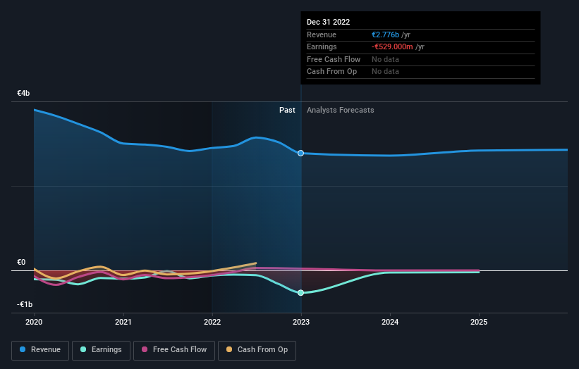Click the €2.776b revenue value
The width and height of the screenshot is (579, 369).
(385, 35)
